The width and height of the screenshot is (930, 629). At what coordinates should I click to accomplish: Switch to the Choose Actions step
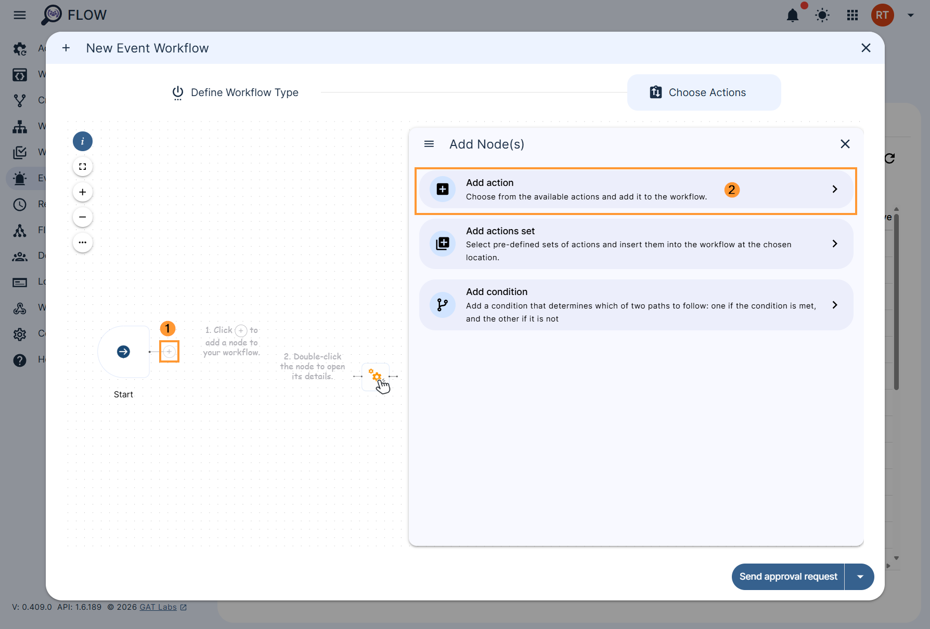pyautogui.click(x=704, y=92)
